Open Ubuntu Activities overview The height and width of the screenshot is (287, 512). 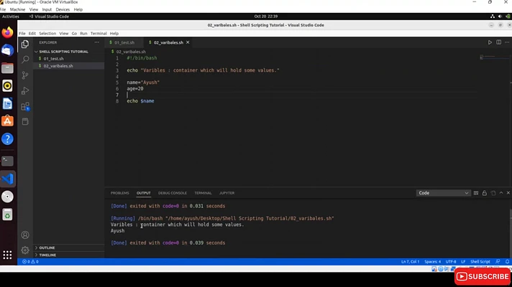(11, 17)
